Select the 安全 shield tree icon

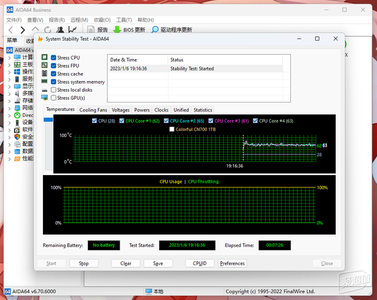point(17,137)
